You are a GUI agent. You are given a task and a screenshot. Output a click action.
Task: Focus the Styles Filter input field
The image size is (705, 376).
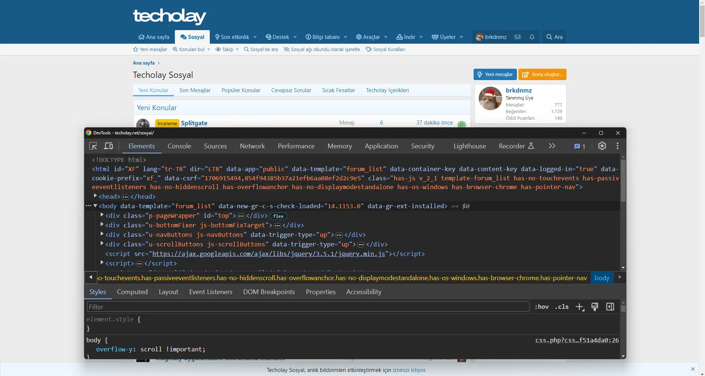click(x=308, y=307)
